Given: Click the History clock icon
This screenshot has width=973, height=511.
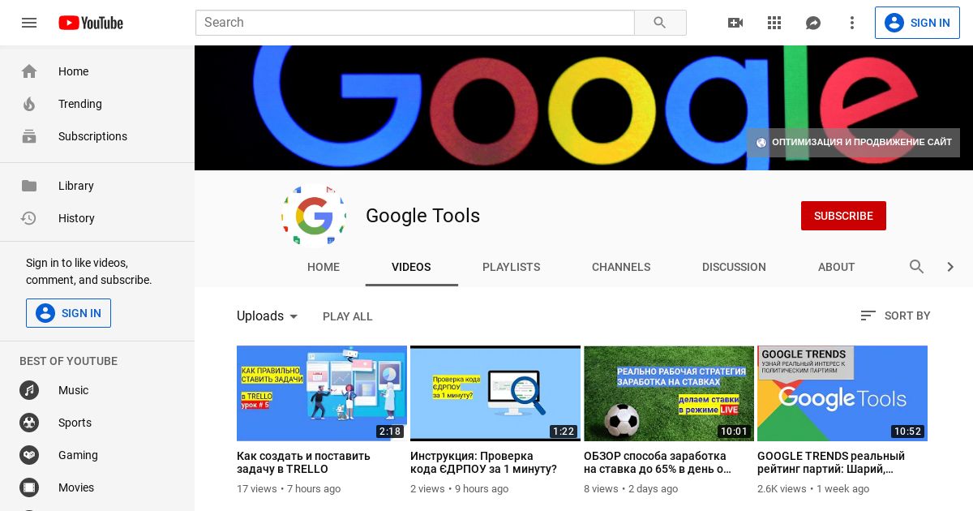Looking at the screenshot, I should pyautogui.click(x=29, y=218).
